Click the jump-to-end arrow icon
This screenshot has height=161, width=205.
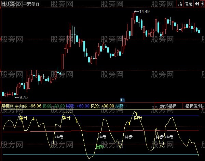point(196,3)
